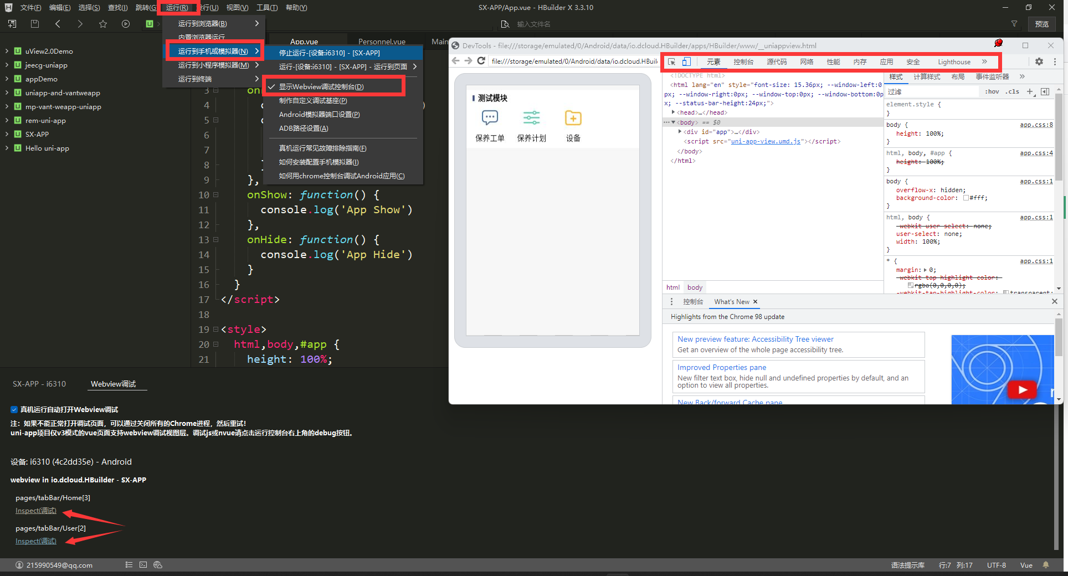Uncheck 真机运行自动打开Webview调试 checkbox
The width and height of the screenshot is (1068, 576).
click(14, 410)
